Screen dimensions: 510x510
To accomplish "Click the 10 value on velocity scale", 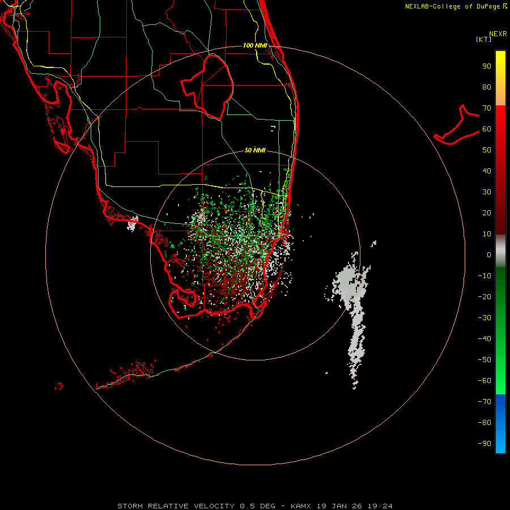I will click(x=487, y=234).
